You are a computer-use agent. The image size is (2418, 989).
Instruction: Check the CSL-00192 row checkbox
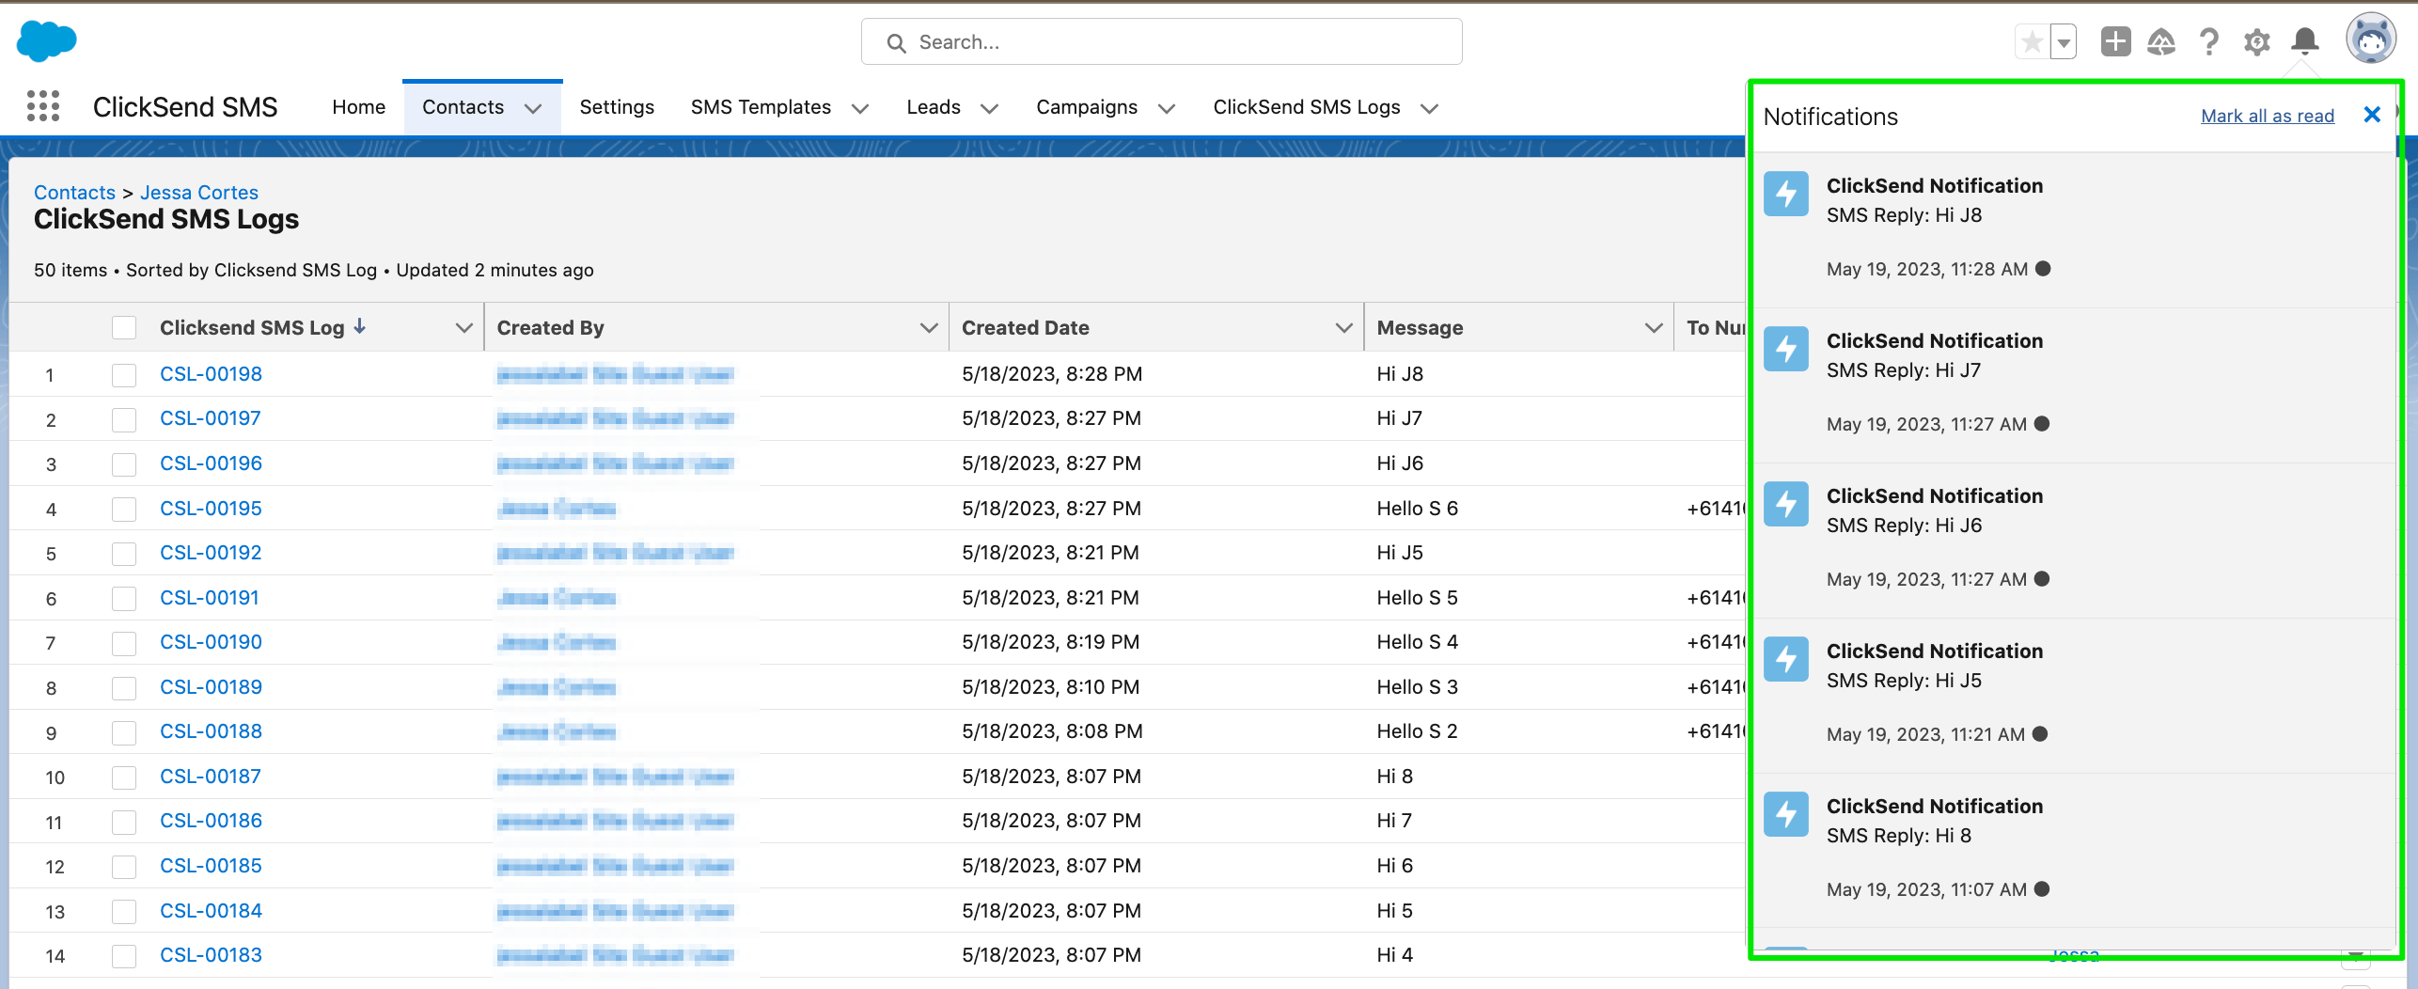(x=124, y=554)
